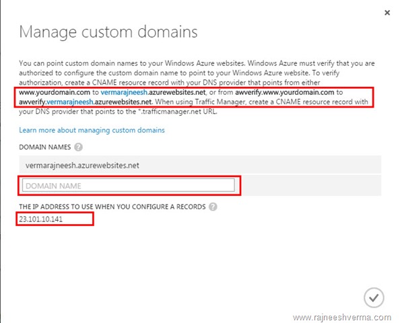Screen dimensions: 400x323
Task: Follow vermarajneesh link after www.yourdomain.com
Action: pos(124,92)
